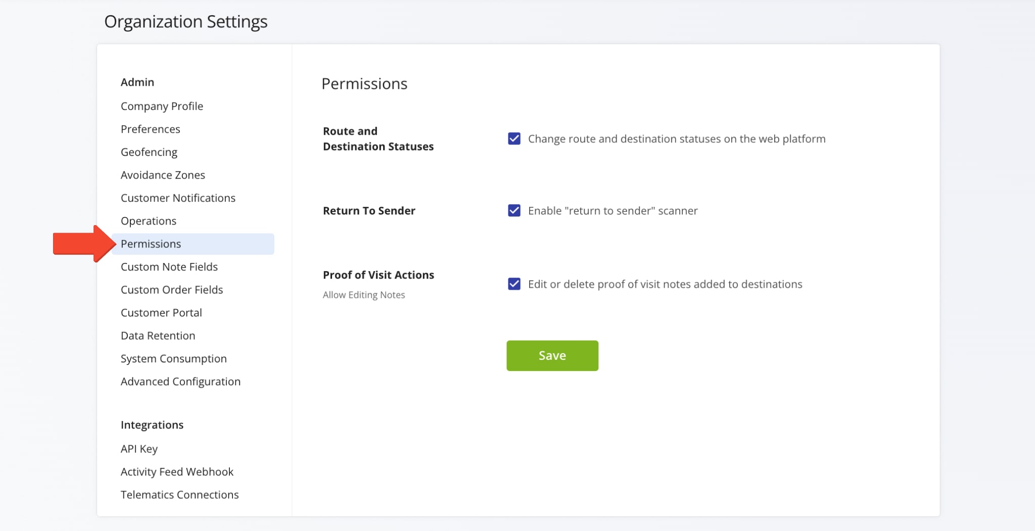Open Custom Note Fields
This screenshot has width=1035, height=531.
pos(169,267)
